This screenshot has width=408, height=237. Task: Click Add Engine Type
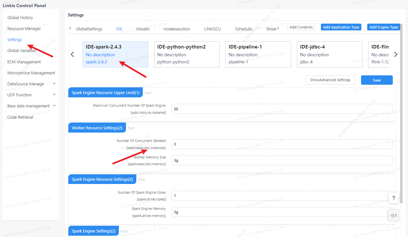click(x=383, y=27)
